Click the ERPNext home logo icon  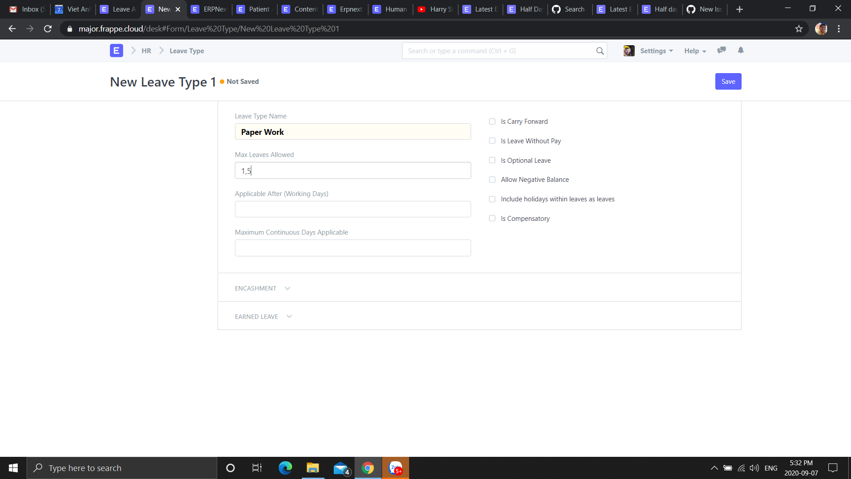coord(116,51)
